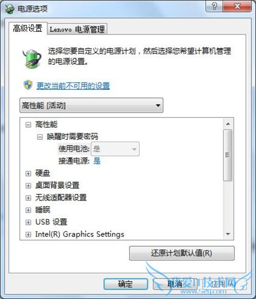Expand the 睡眠 settings node
The width and height of the screenshot is (256, 299).
[x=28, y=210]
